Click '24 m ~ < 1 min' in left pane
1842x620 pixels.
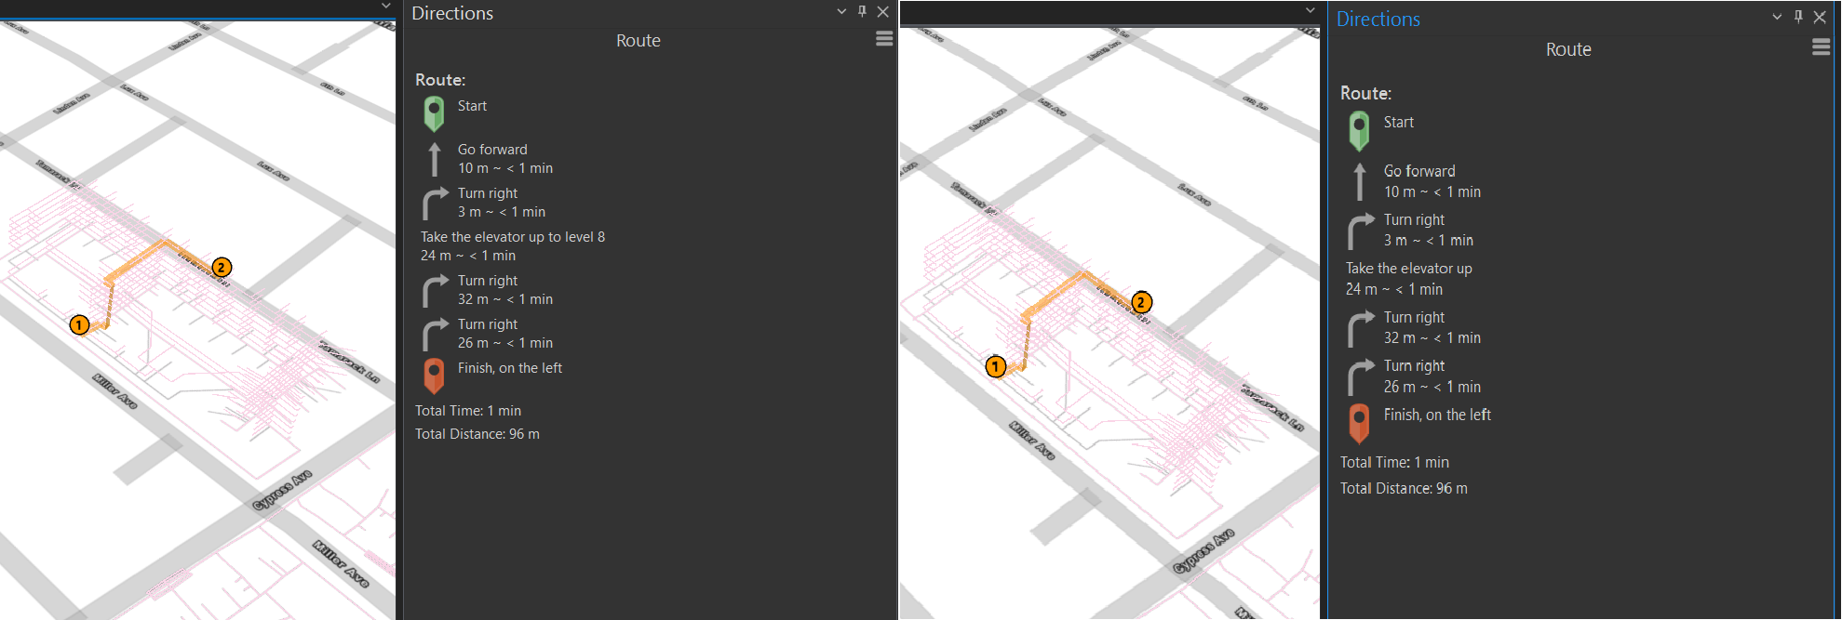tap(468, 256)
